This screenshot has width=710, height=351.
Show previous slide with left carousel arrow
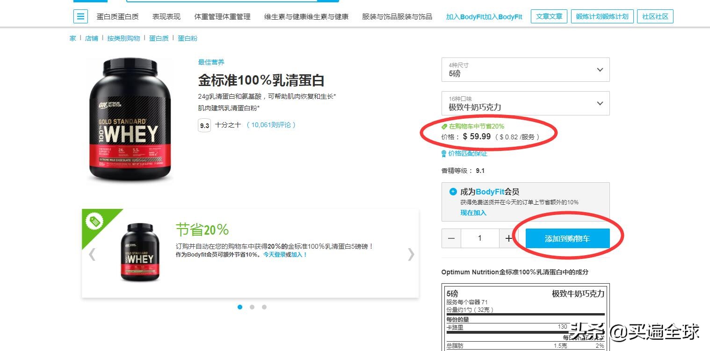pos(92,254)
